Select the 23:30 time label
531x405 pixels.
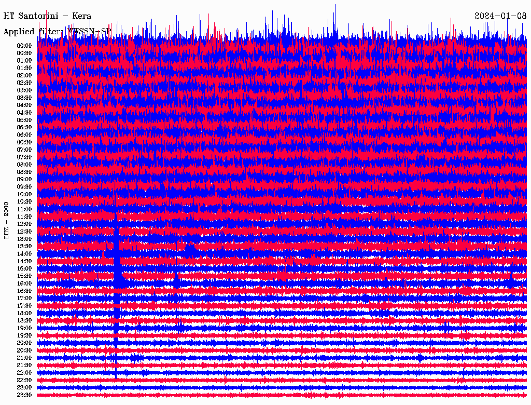[24, 395]
